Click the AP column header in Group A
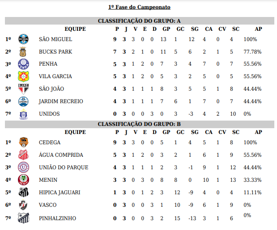The image size is (277, 230). 258,29
